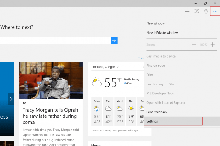Click Send feedback menu entry
This screenshot has height=146, width=220.
(x=157, y=112)
